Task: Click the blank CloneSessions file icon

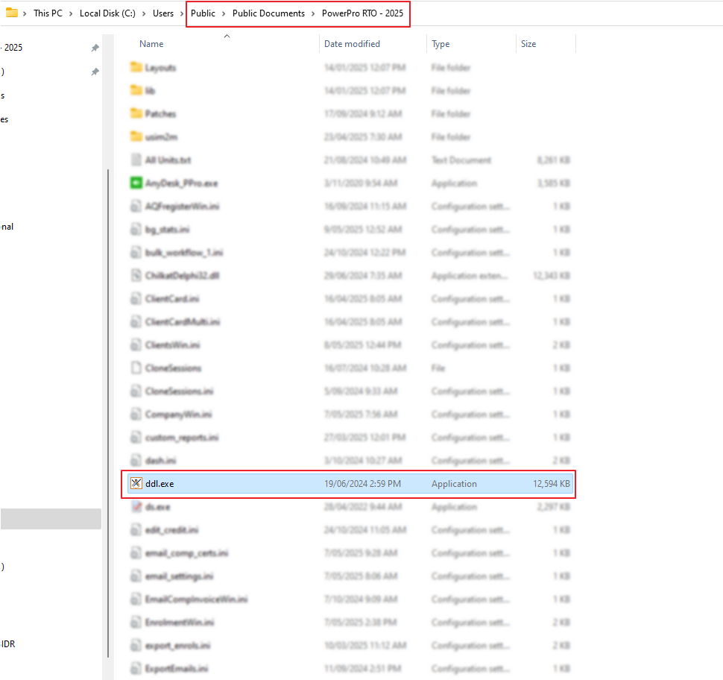Action: point(136,368)
